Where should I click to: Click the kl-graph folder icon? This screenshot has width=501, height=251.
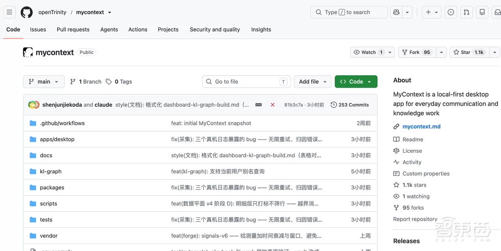click(33, 171)
